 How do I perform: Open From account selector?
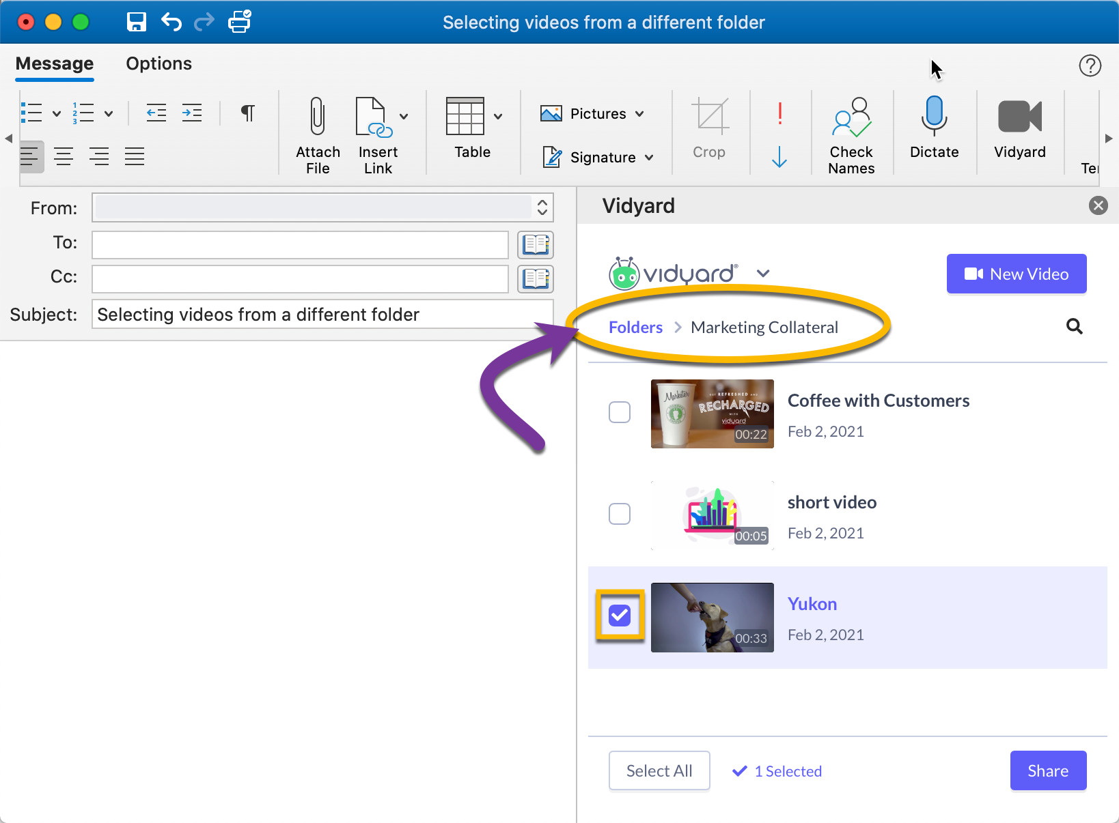[x=322, y=207]
